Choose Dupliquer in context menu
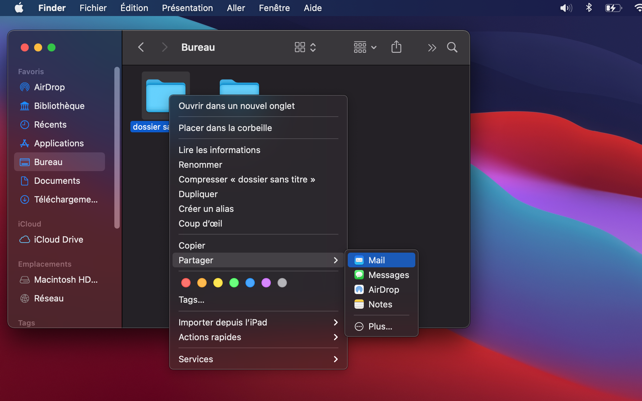642x401 pixels. click(x=258, y=194)
